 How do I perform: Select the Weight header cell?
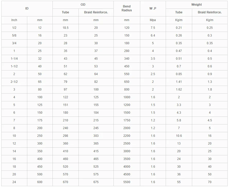196,5
